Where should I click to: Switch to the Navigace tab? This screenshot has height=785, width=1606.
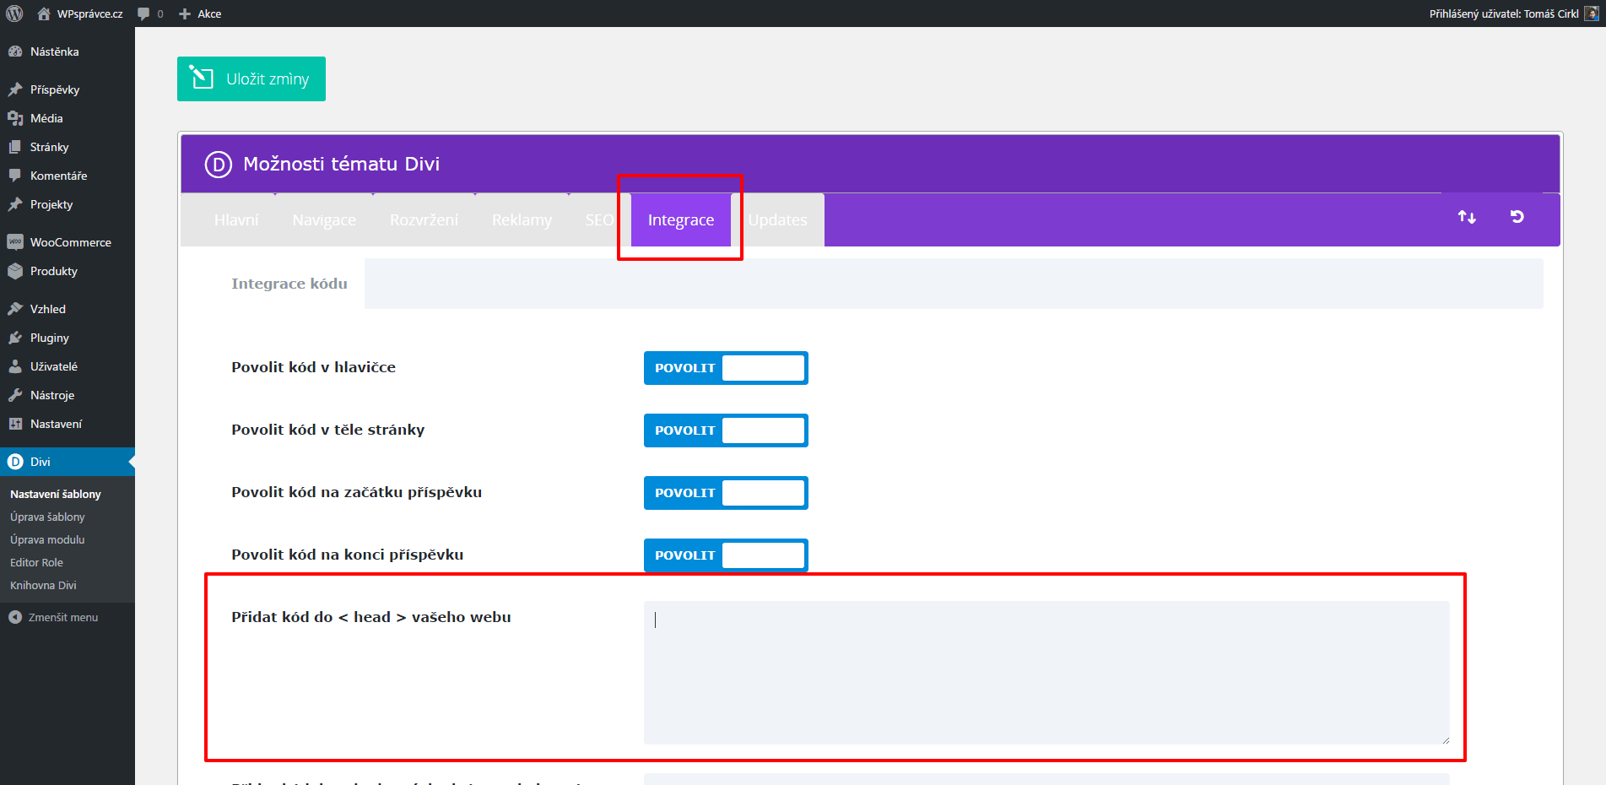(x=324, y=219)
